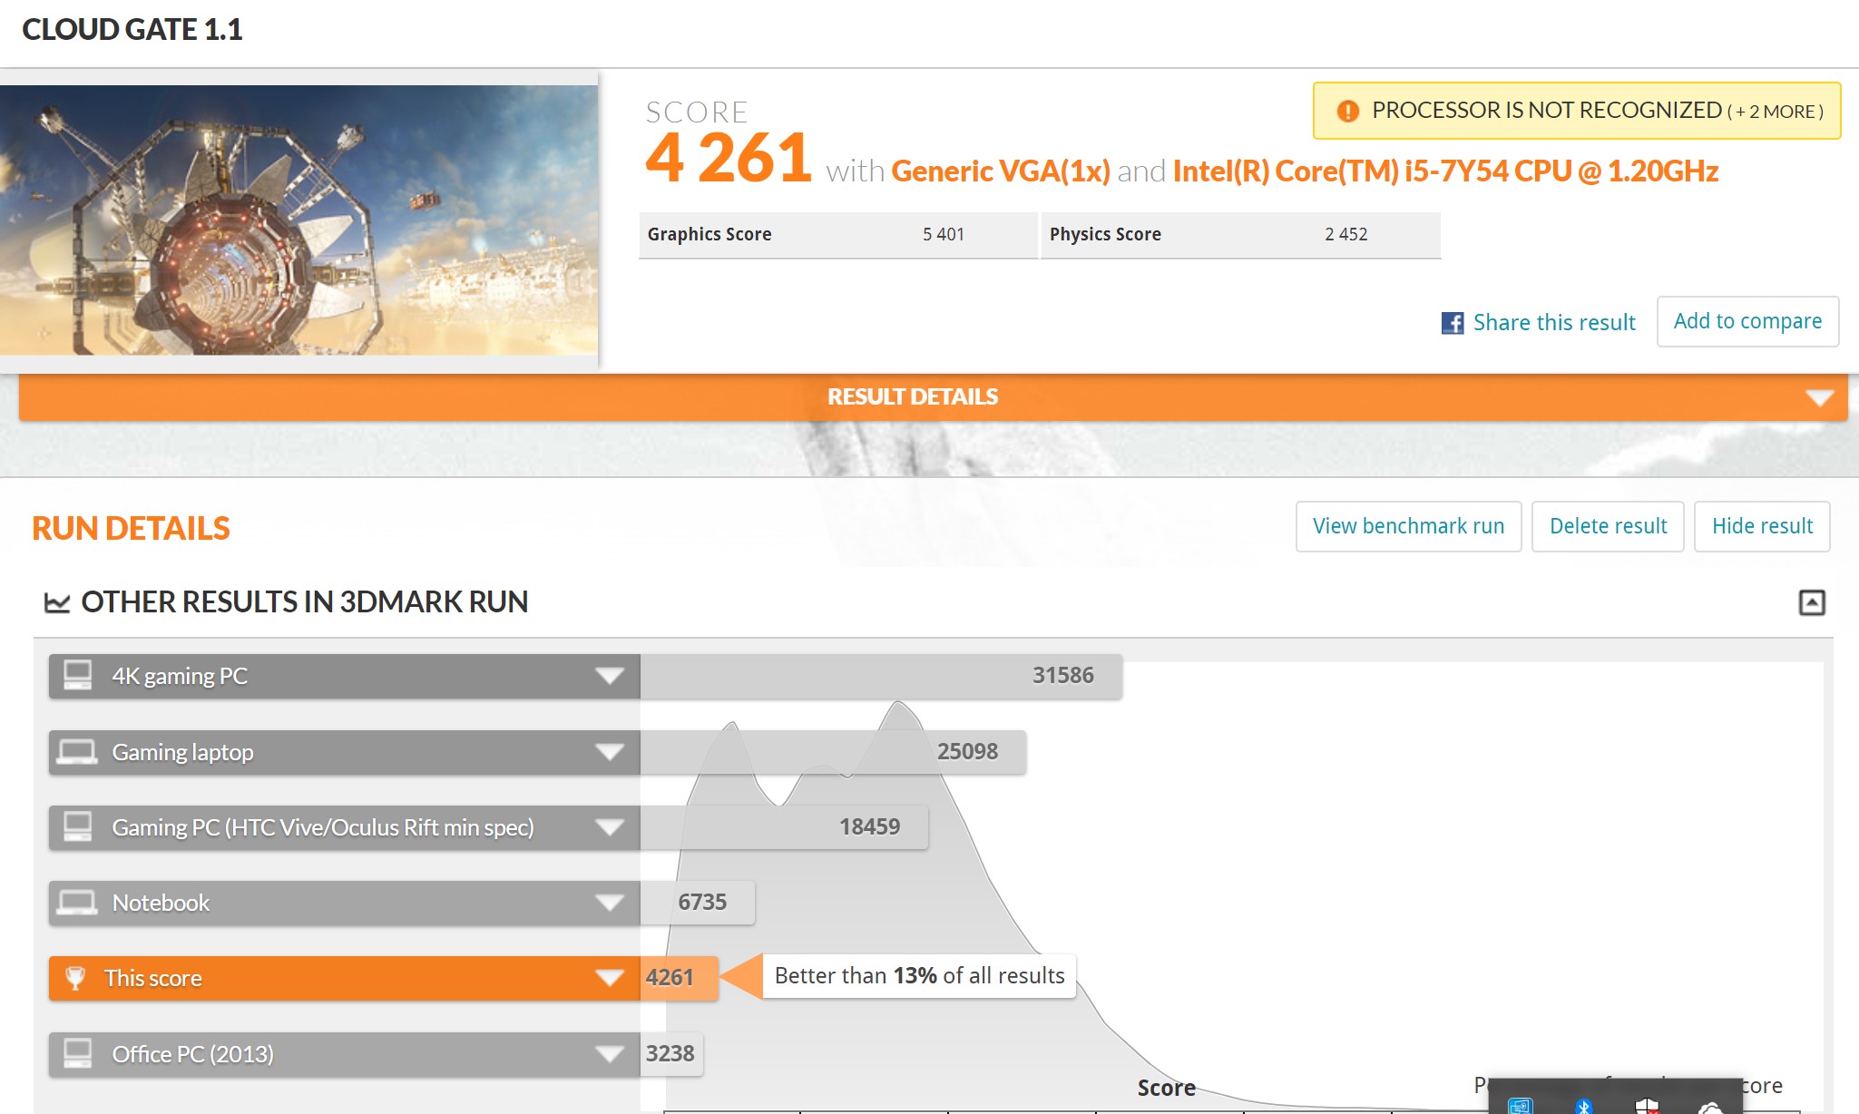Click the RUN DETAILS heading
The image size is (1859, 1114).
[x=131, y=529]
